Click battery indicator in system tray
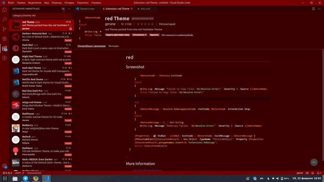 (285, 178)
